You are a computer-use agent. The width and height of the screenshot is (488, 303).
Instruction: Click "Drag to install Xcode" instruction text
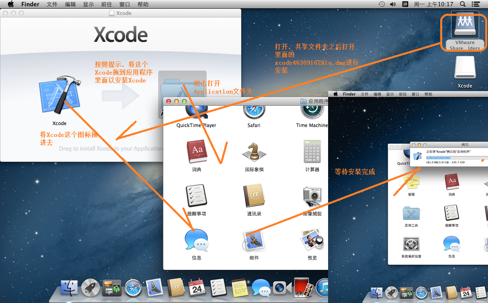(111, 149)
